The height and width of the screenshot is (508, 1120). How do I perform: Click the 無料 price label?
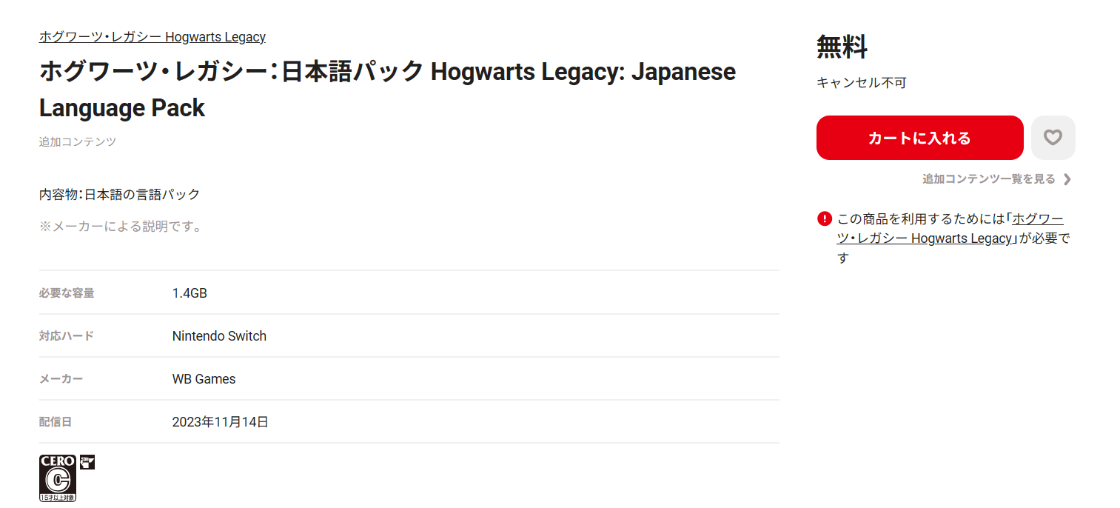click(x=842, y=47)
